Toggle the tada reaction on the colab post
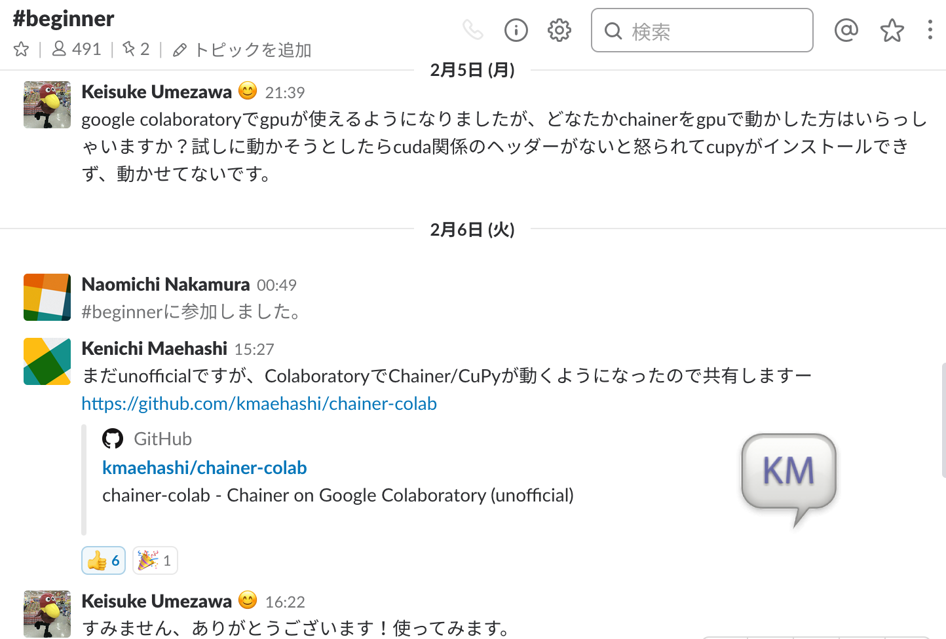This screenshot has width=946, height=639. click(x=155, y=560)
